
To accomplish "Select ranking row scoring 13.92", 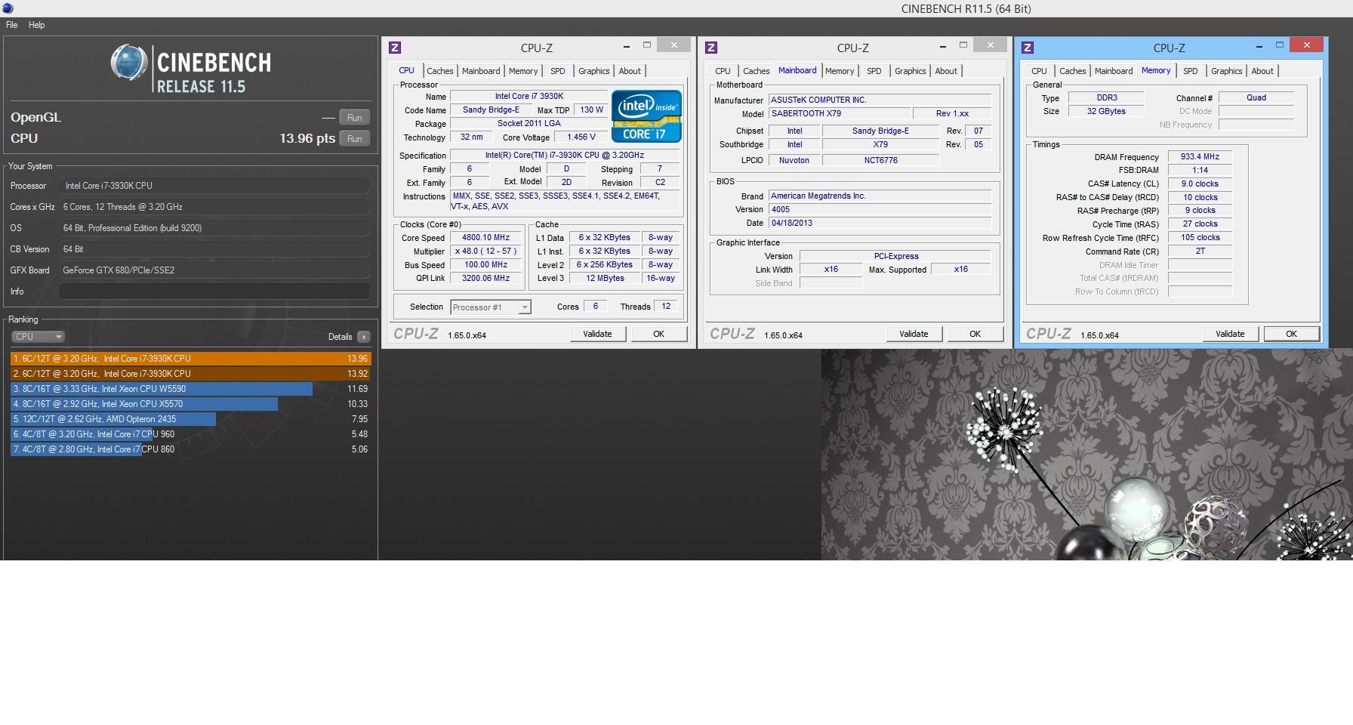I will click(x=191, y=374).
